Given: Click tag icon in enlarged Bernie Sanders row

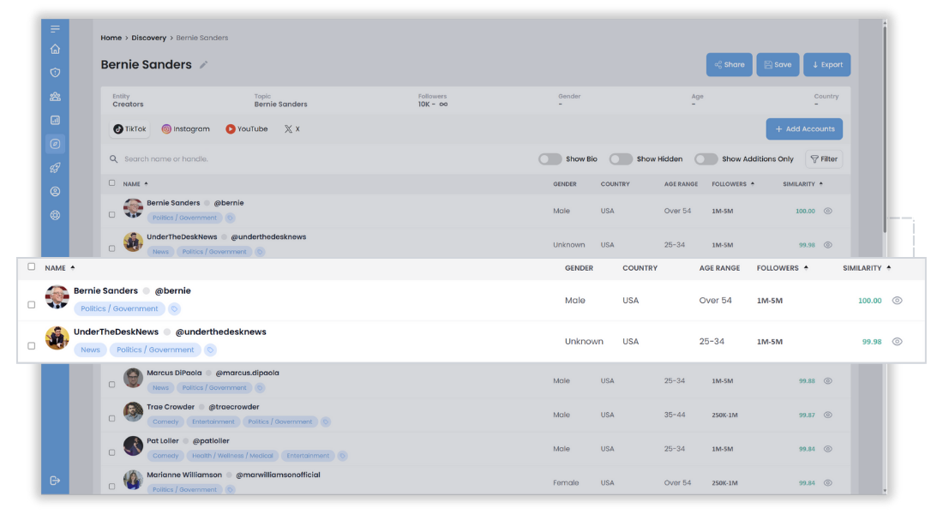Looking at the screenshot, I should [174, 309].
